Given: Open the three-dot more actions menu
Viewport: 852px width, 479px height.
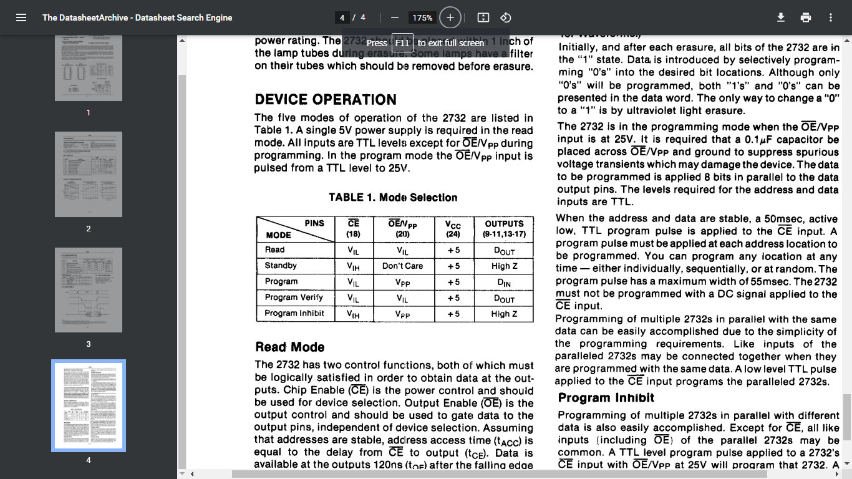Looking at the screenshot, I should [x=830, y=17].
